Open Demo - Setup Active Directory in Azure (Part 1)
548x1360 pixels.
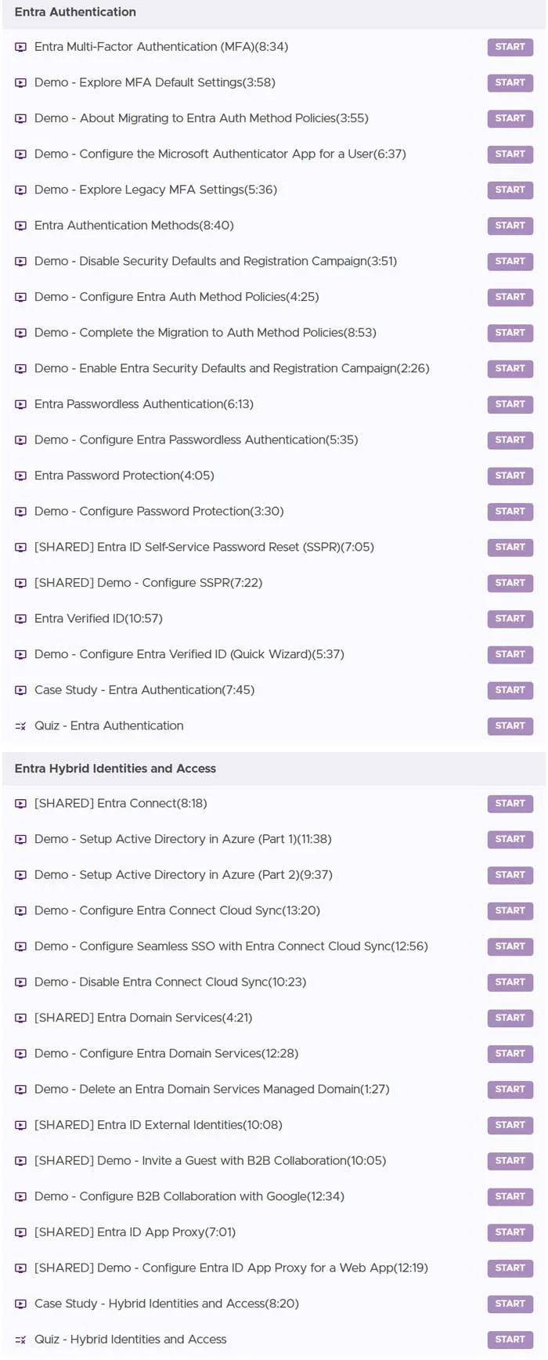click(x=183, y=839)
